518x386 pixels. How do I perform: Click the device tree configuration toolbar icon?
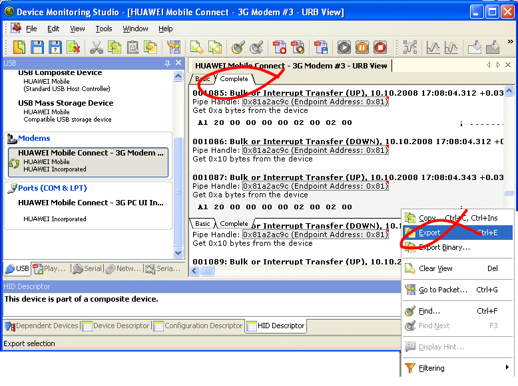(x=174, y=47)
